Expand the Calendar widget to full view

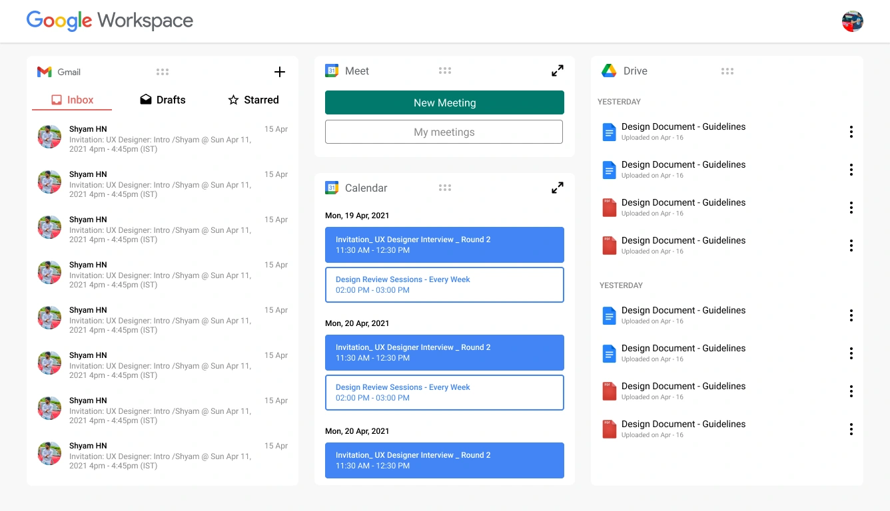(558, 188)
